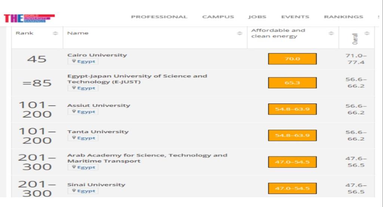Click the orange 70.0 score box
This screenshot has width=383, height=207.
[292, 59]
